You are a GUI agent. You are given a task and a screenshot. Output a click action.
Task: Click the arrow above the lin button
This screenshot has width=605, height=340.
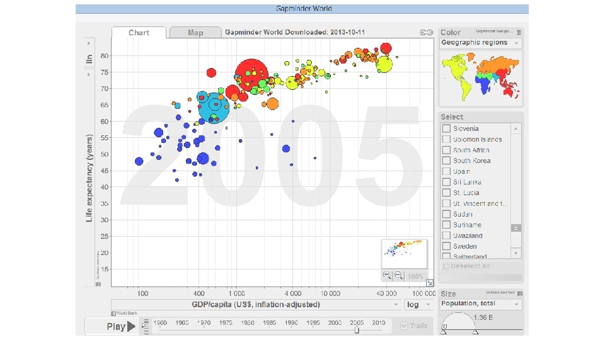tap(89, 43)
